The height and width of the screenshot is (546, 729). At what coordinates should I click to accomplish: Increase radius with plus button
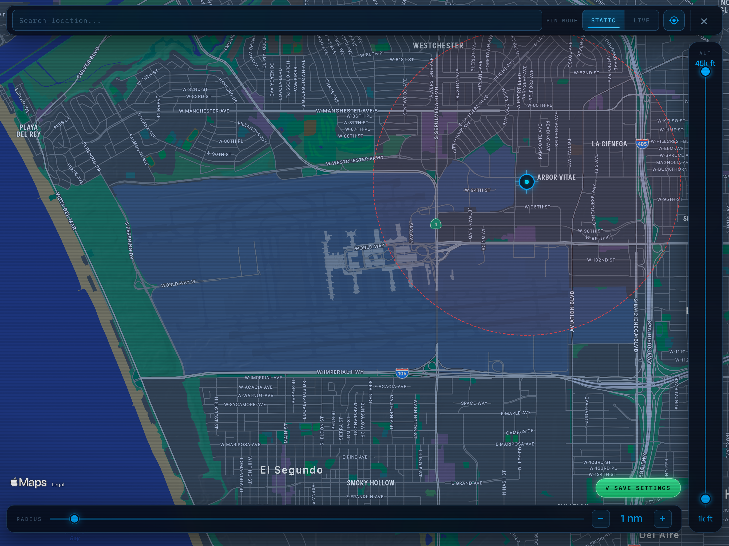tap(663, 519)
